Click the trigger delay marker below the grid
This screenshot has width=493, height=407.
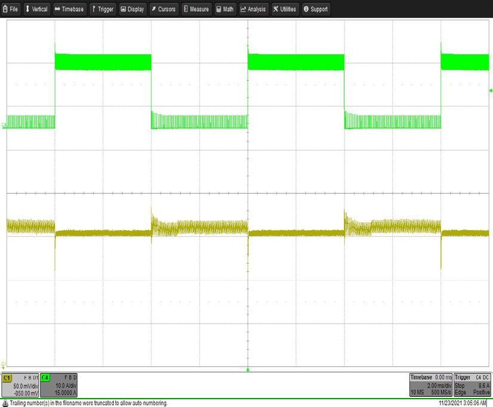coord(247,369)
